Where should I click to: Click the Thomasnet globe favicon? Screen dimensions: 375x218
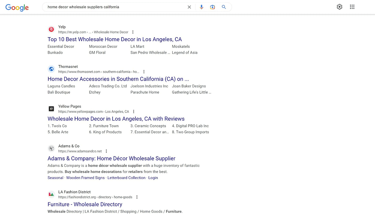(51, 69)
